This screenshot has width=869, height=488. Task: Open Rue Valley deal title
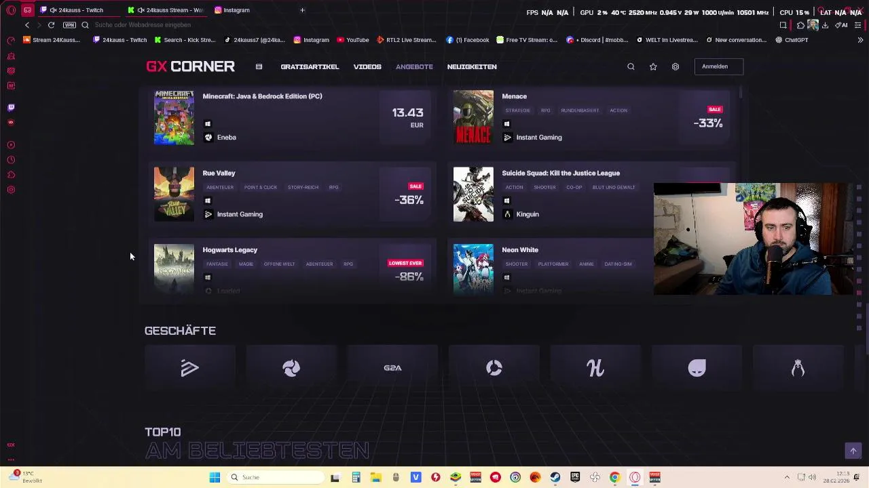[219, 173]
